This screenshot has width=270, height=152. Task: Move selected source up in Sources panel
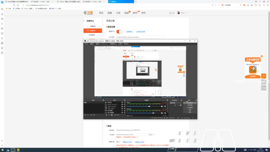tap(115, 115)
